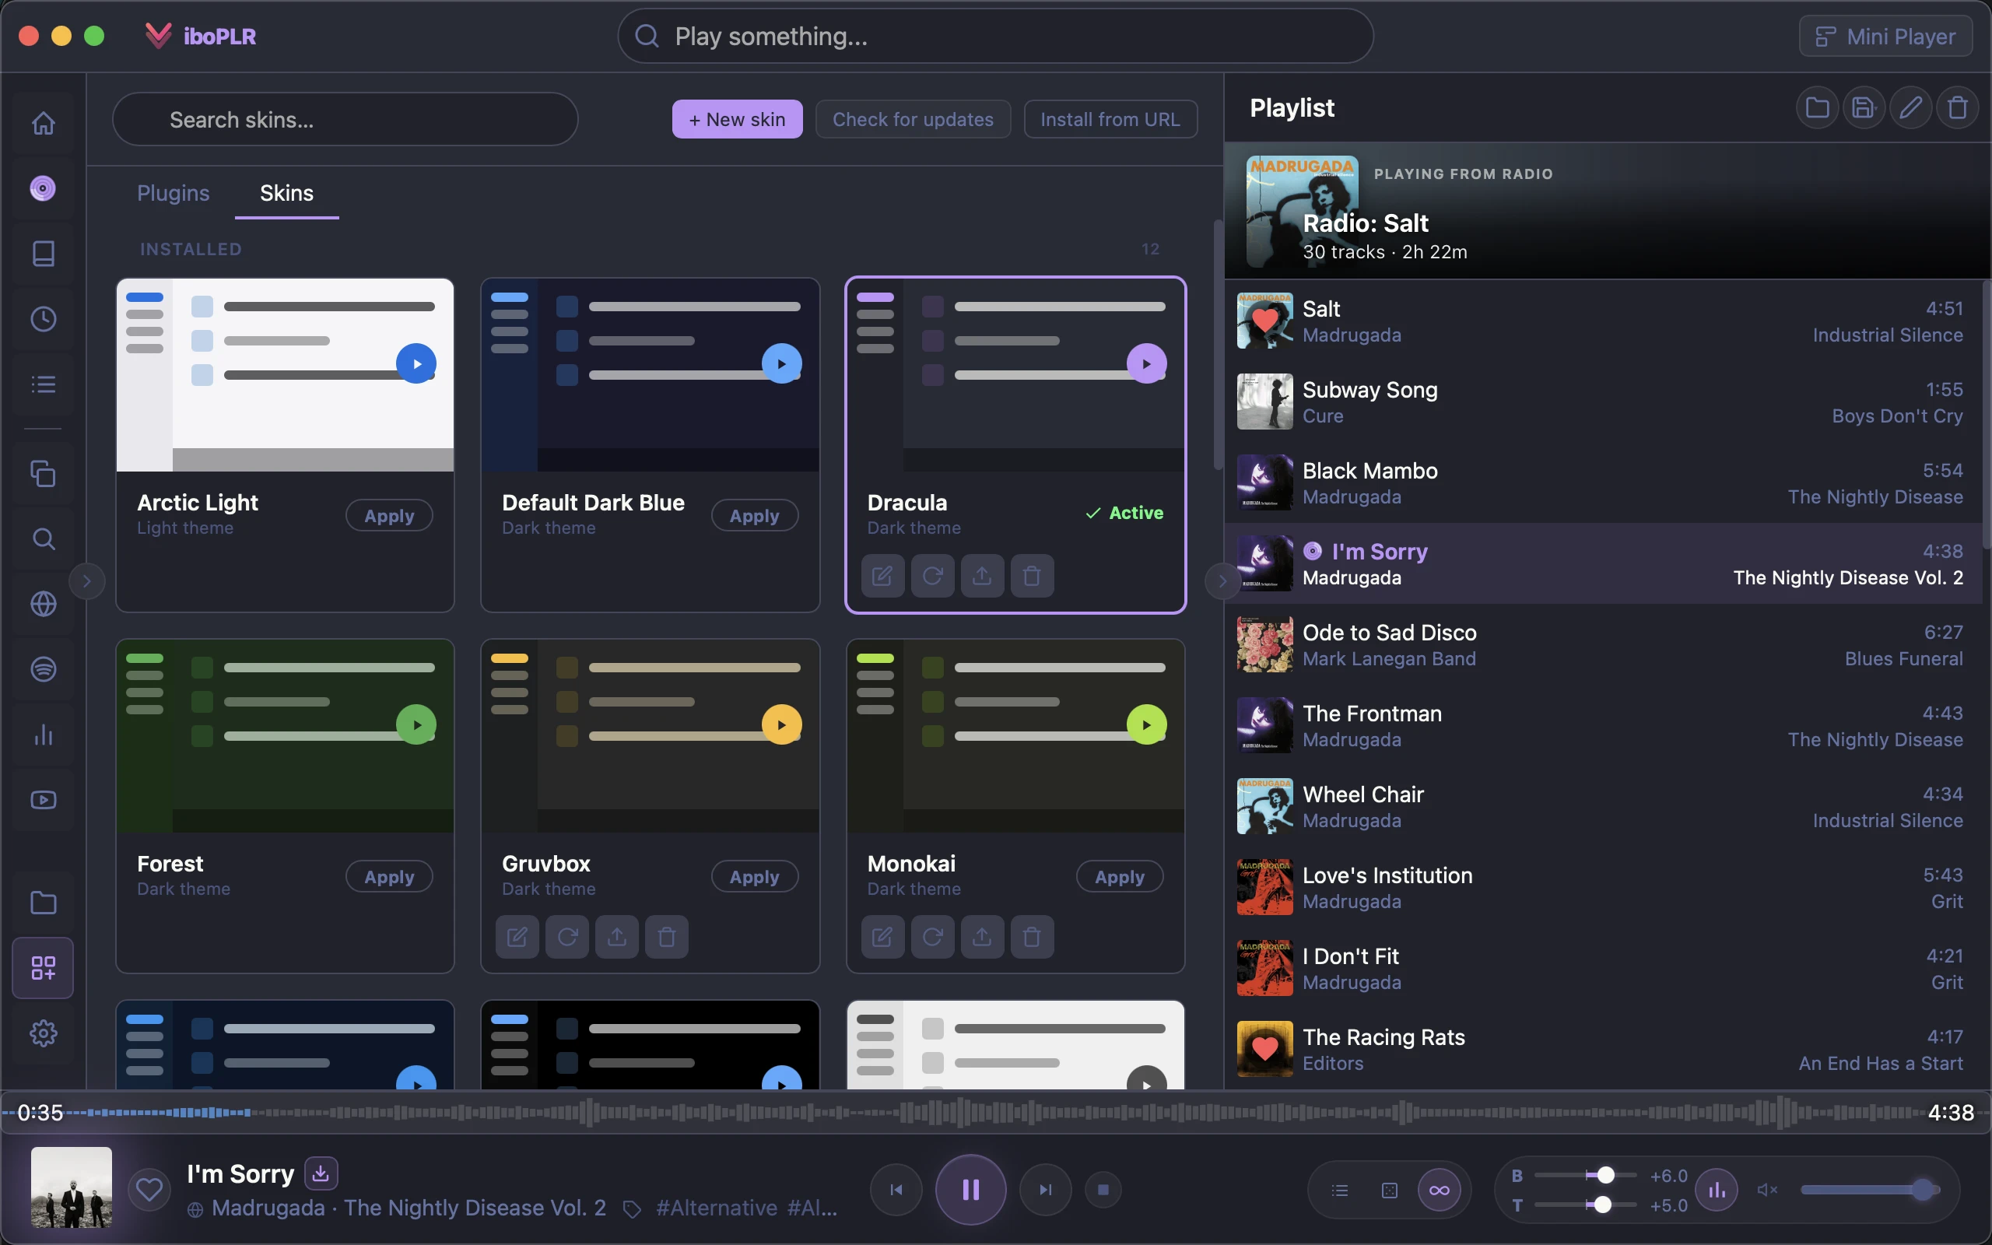Image resolution: width=1992 pixels, height=1245 pixels.
Task: Toggle the equalizer bars button
Action: click(x=1717, y=1190)
